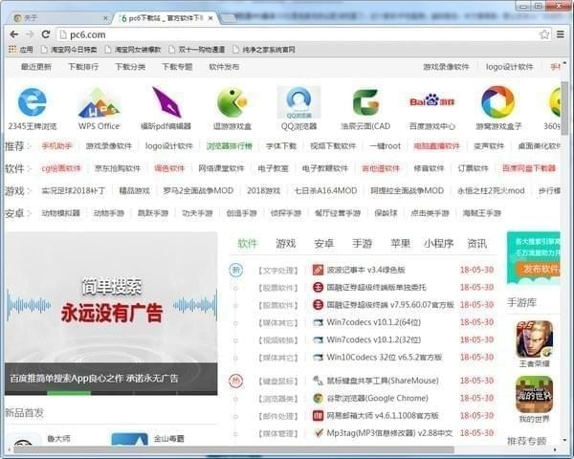
Task: Select the 手游 category tab
Action: [362, 244]
